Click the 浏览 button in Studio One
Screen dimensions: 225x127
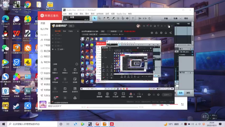188,93
